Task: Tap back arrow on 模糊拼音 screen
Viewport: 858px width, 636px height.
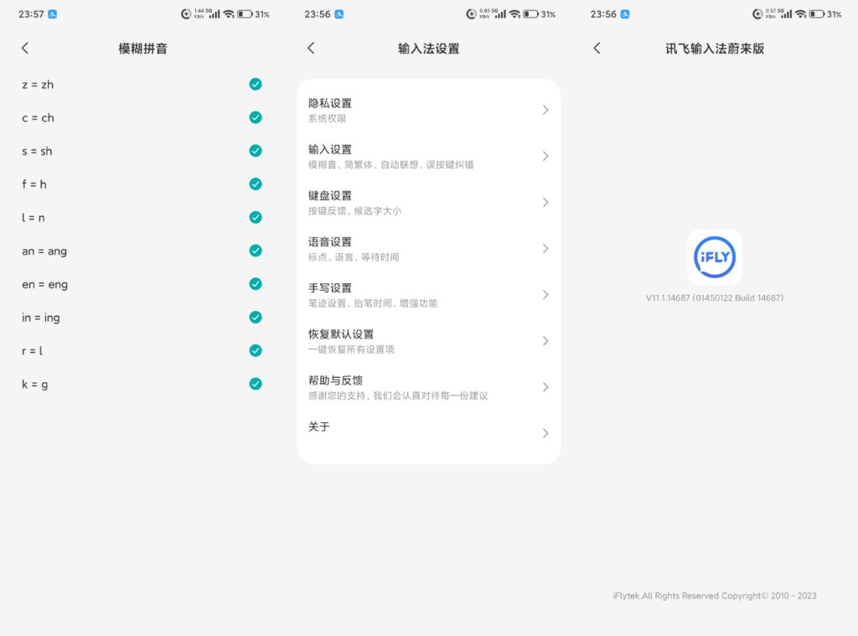Action: coord(25,48)
